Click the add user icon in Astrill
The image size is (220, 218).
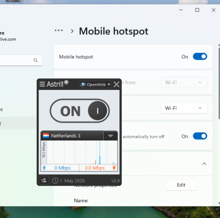click(x=44, y=180)
